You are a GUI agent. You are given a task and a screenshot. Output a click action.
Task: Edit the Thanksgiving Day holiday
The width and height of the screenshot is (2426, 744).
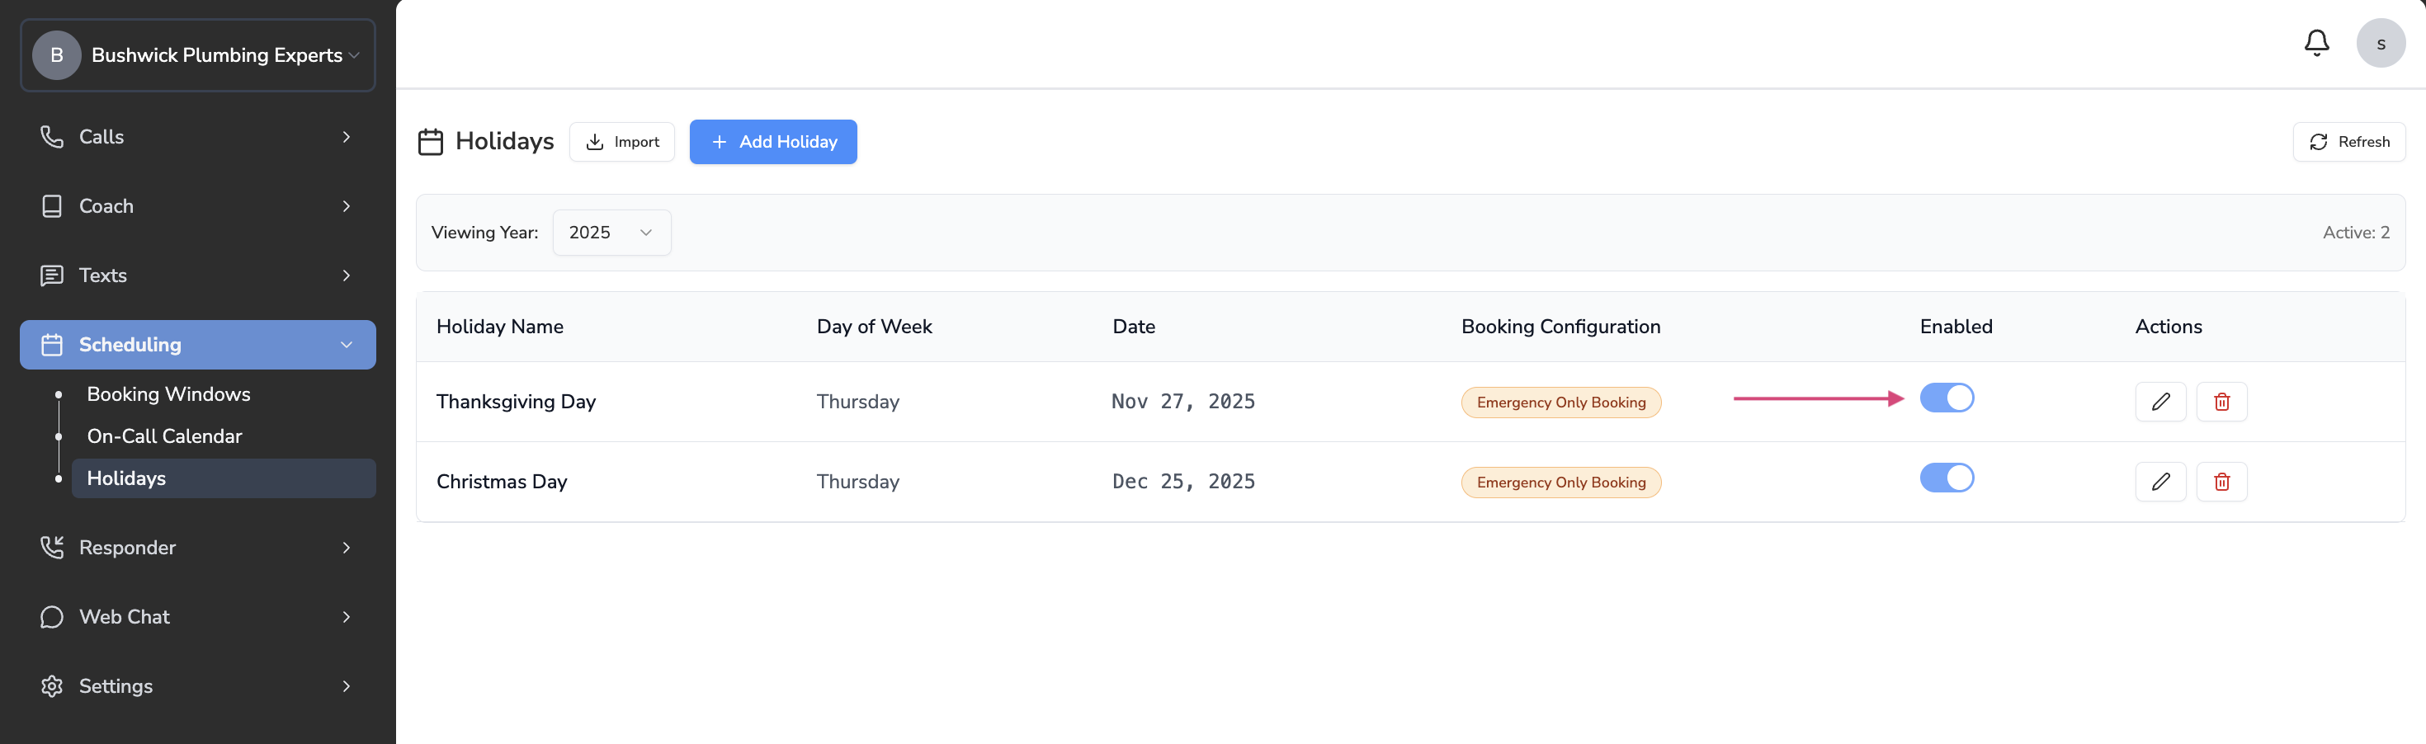pos(2159,403)
